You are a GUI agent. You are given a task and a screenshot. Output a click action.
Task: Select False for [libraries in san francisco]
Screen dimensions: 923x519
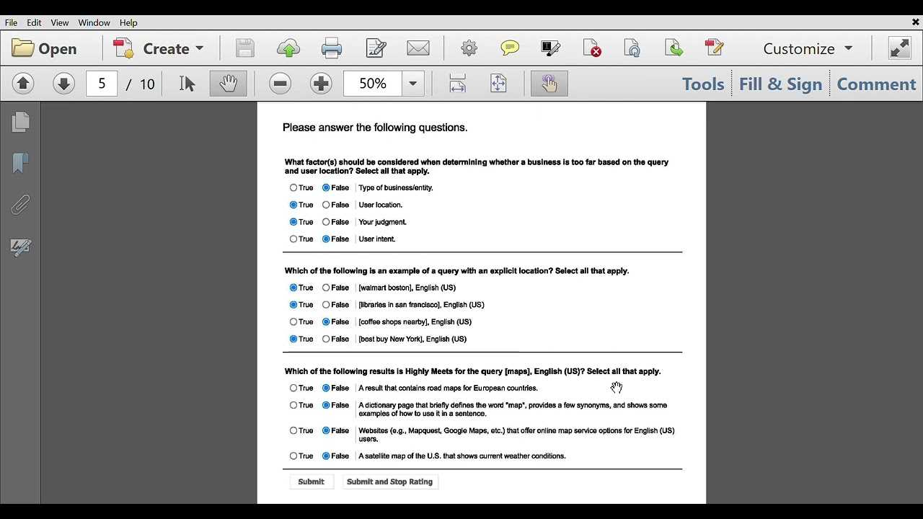click(326, 305)
